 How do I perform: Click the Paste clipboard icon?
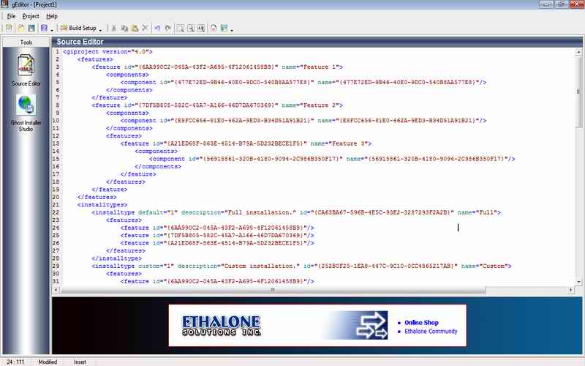[135, 28]
